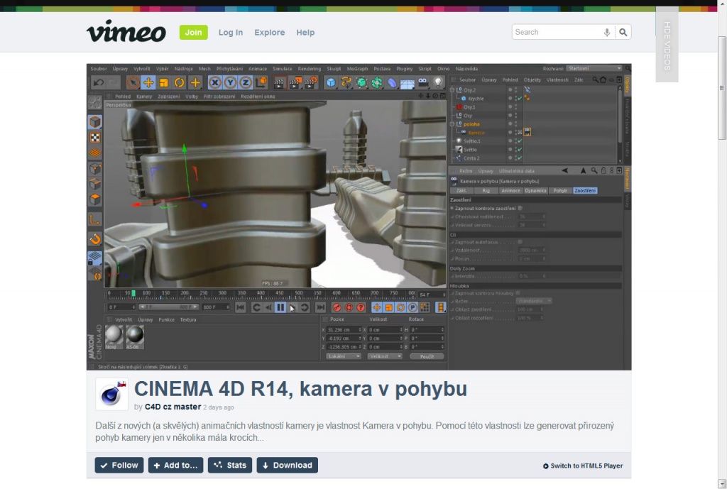Screen dimensions: 727x489
Task: Enable Zapnout autofokus checkbox
Action: coord(520,242)
